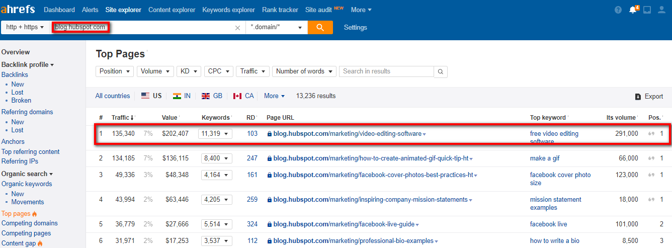Open the Volume filter dropdown
Viewport: 672px width, 248px height.
pos(155,71)
